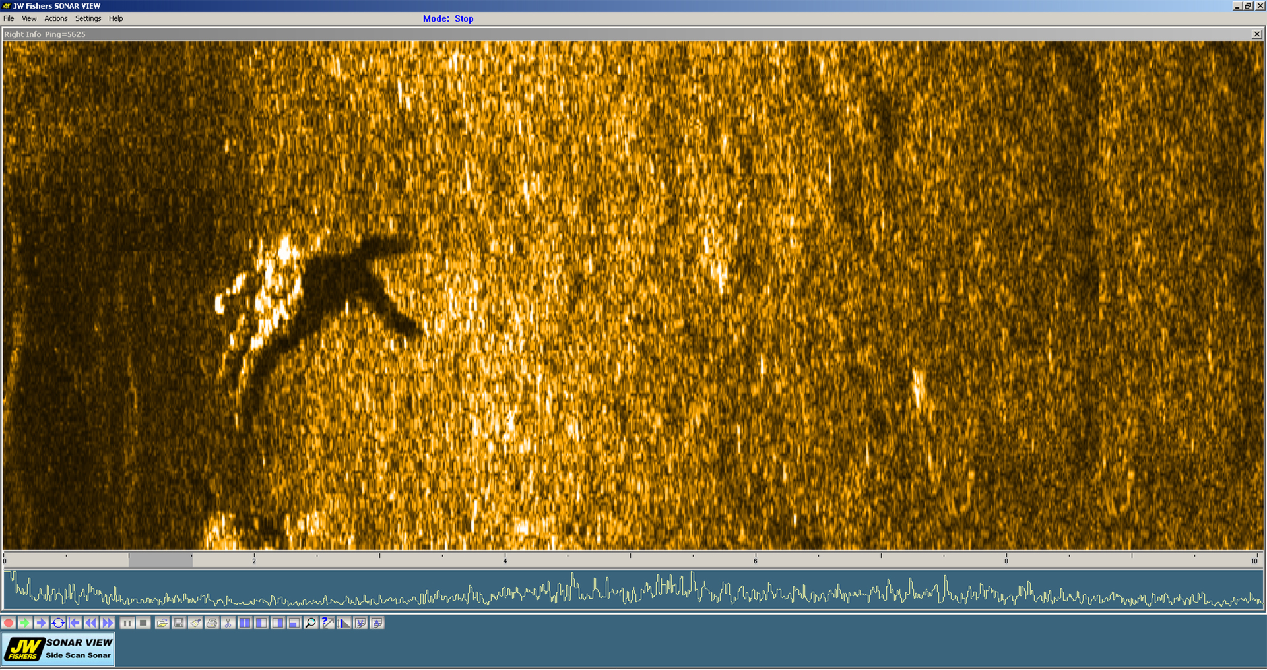
Task: Activate the magnifying glass zoom tool
Action: [311, 623]
